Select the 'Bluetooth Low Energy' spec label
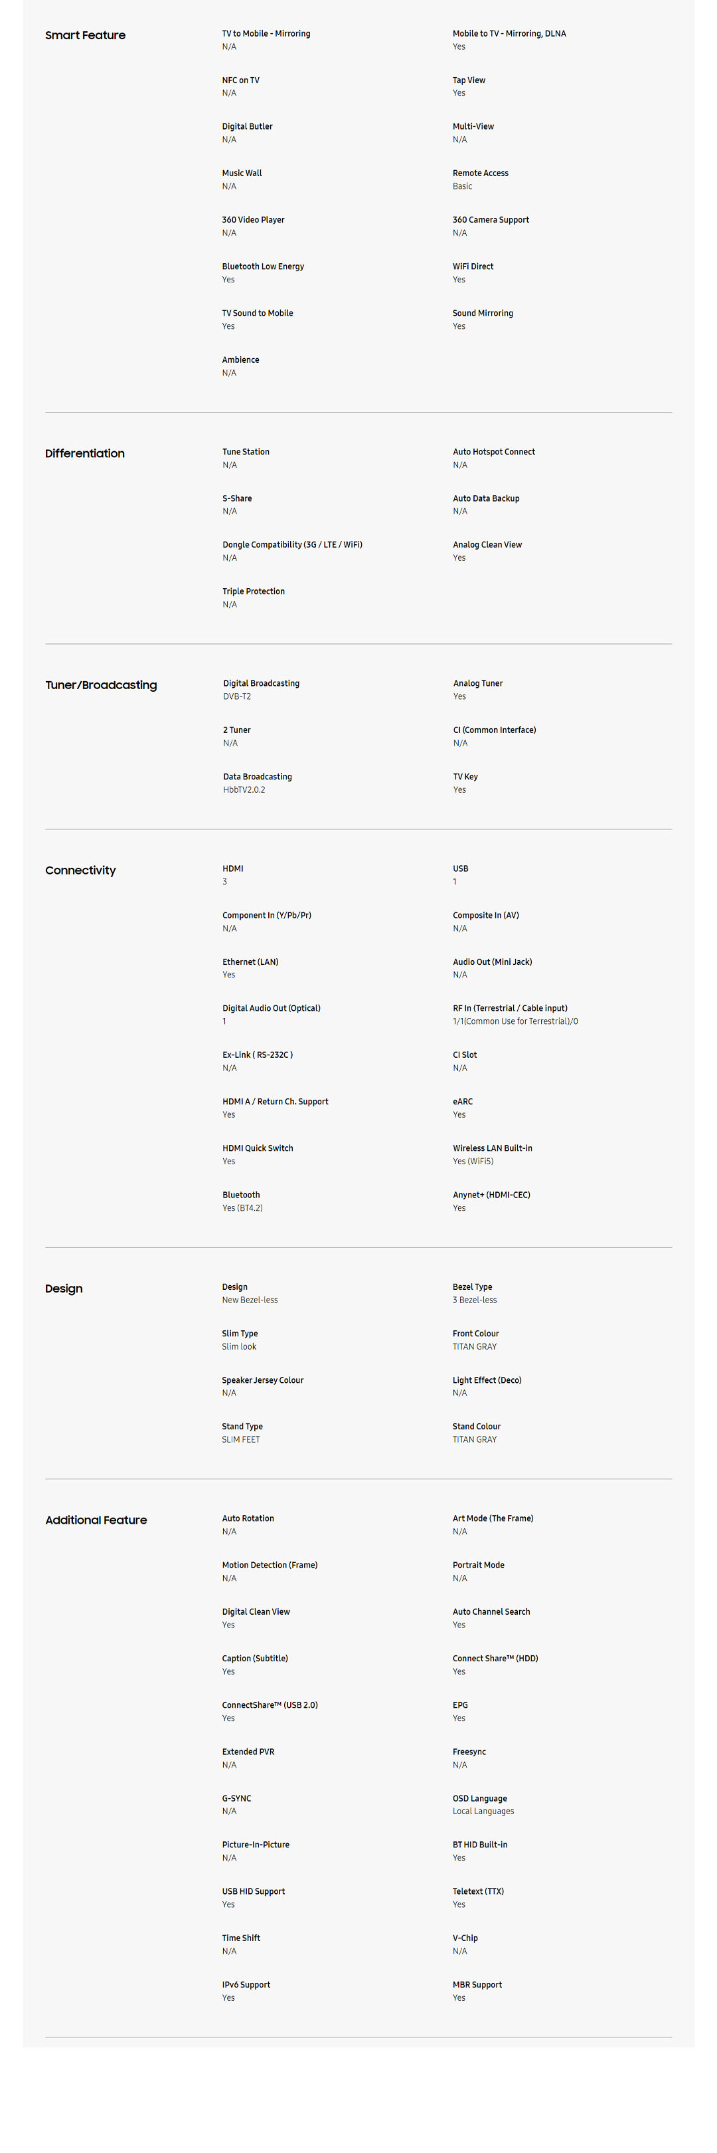Viewport: 717px width, 2153px height. [x=263, y=266]
